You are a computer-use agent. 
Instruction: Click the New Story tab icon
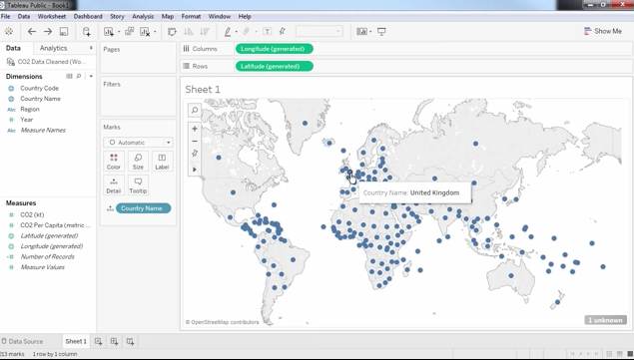coord(130,341)
